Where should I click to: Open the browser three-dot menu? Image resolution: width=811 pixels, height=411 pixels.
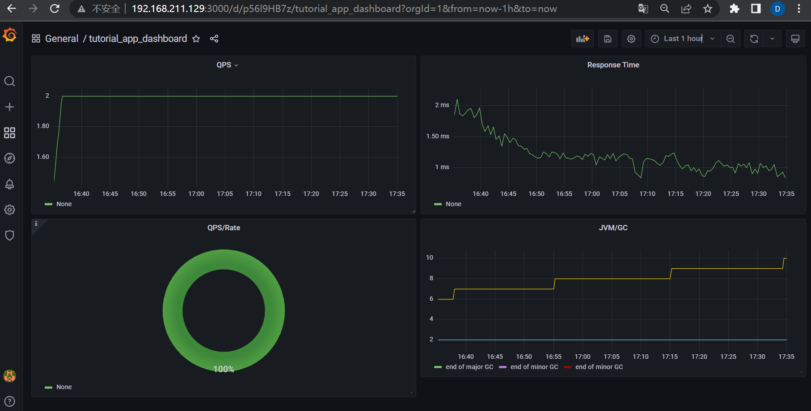pyautogui.click(x=799, y=8)
